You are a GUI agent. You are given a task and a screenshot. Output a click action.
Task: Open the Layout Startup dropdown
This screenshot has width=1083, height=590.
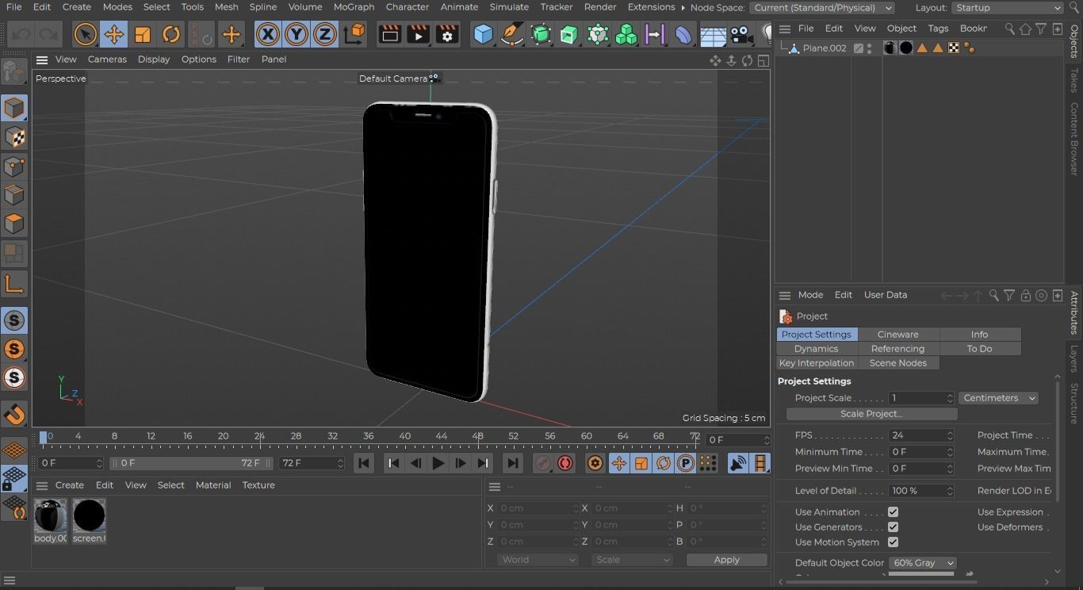tap(1007, 8)
